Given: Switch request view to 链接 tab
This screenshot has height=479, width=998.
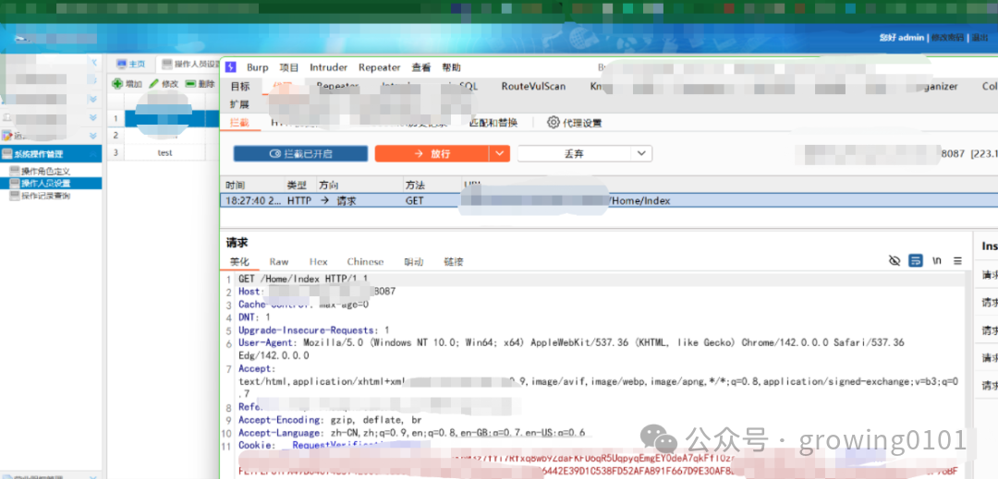Looking at the screenshot, I should (454, 262).
